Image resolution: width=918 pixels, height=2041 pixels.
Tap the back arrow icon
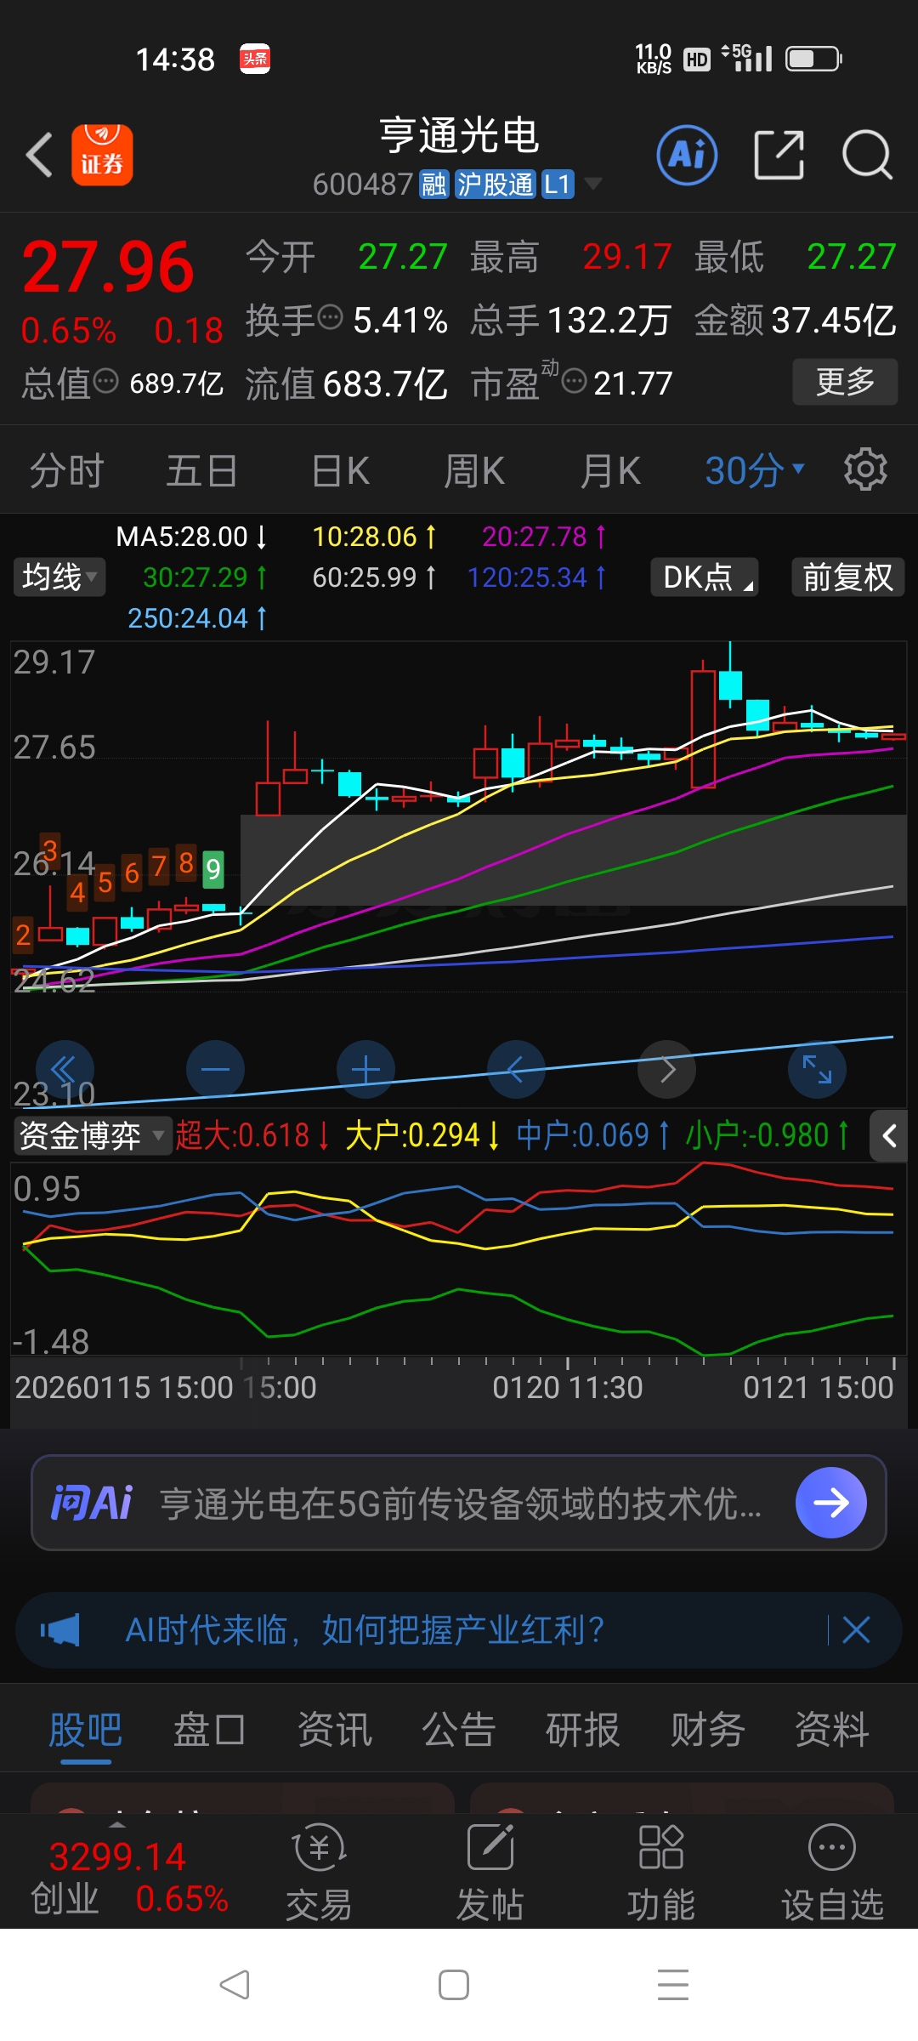coord(39,155)
